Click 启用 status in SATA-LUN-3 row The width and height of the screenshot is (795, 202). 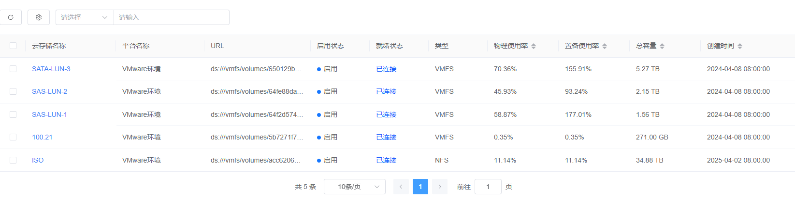[x=327, y=69]
